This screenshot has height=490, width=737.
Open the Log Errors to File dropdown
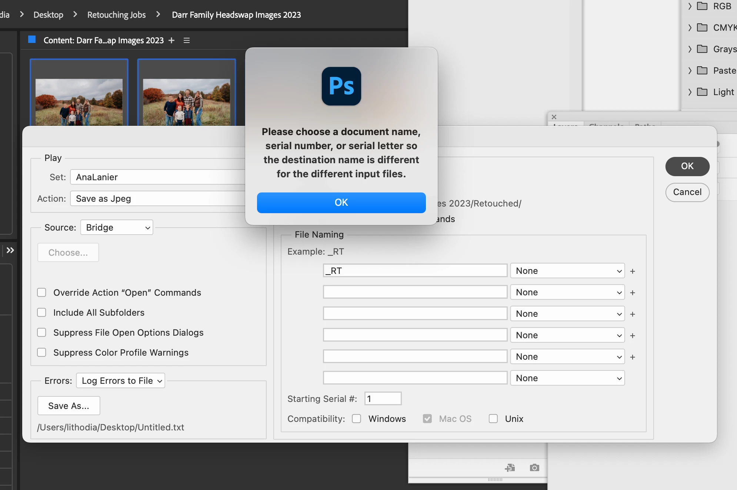click(121, 381)
